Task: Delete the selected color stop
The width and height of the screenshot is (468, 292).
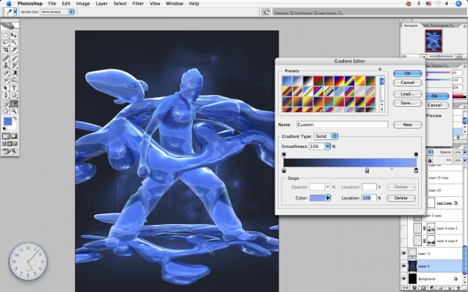Action: 401,198
